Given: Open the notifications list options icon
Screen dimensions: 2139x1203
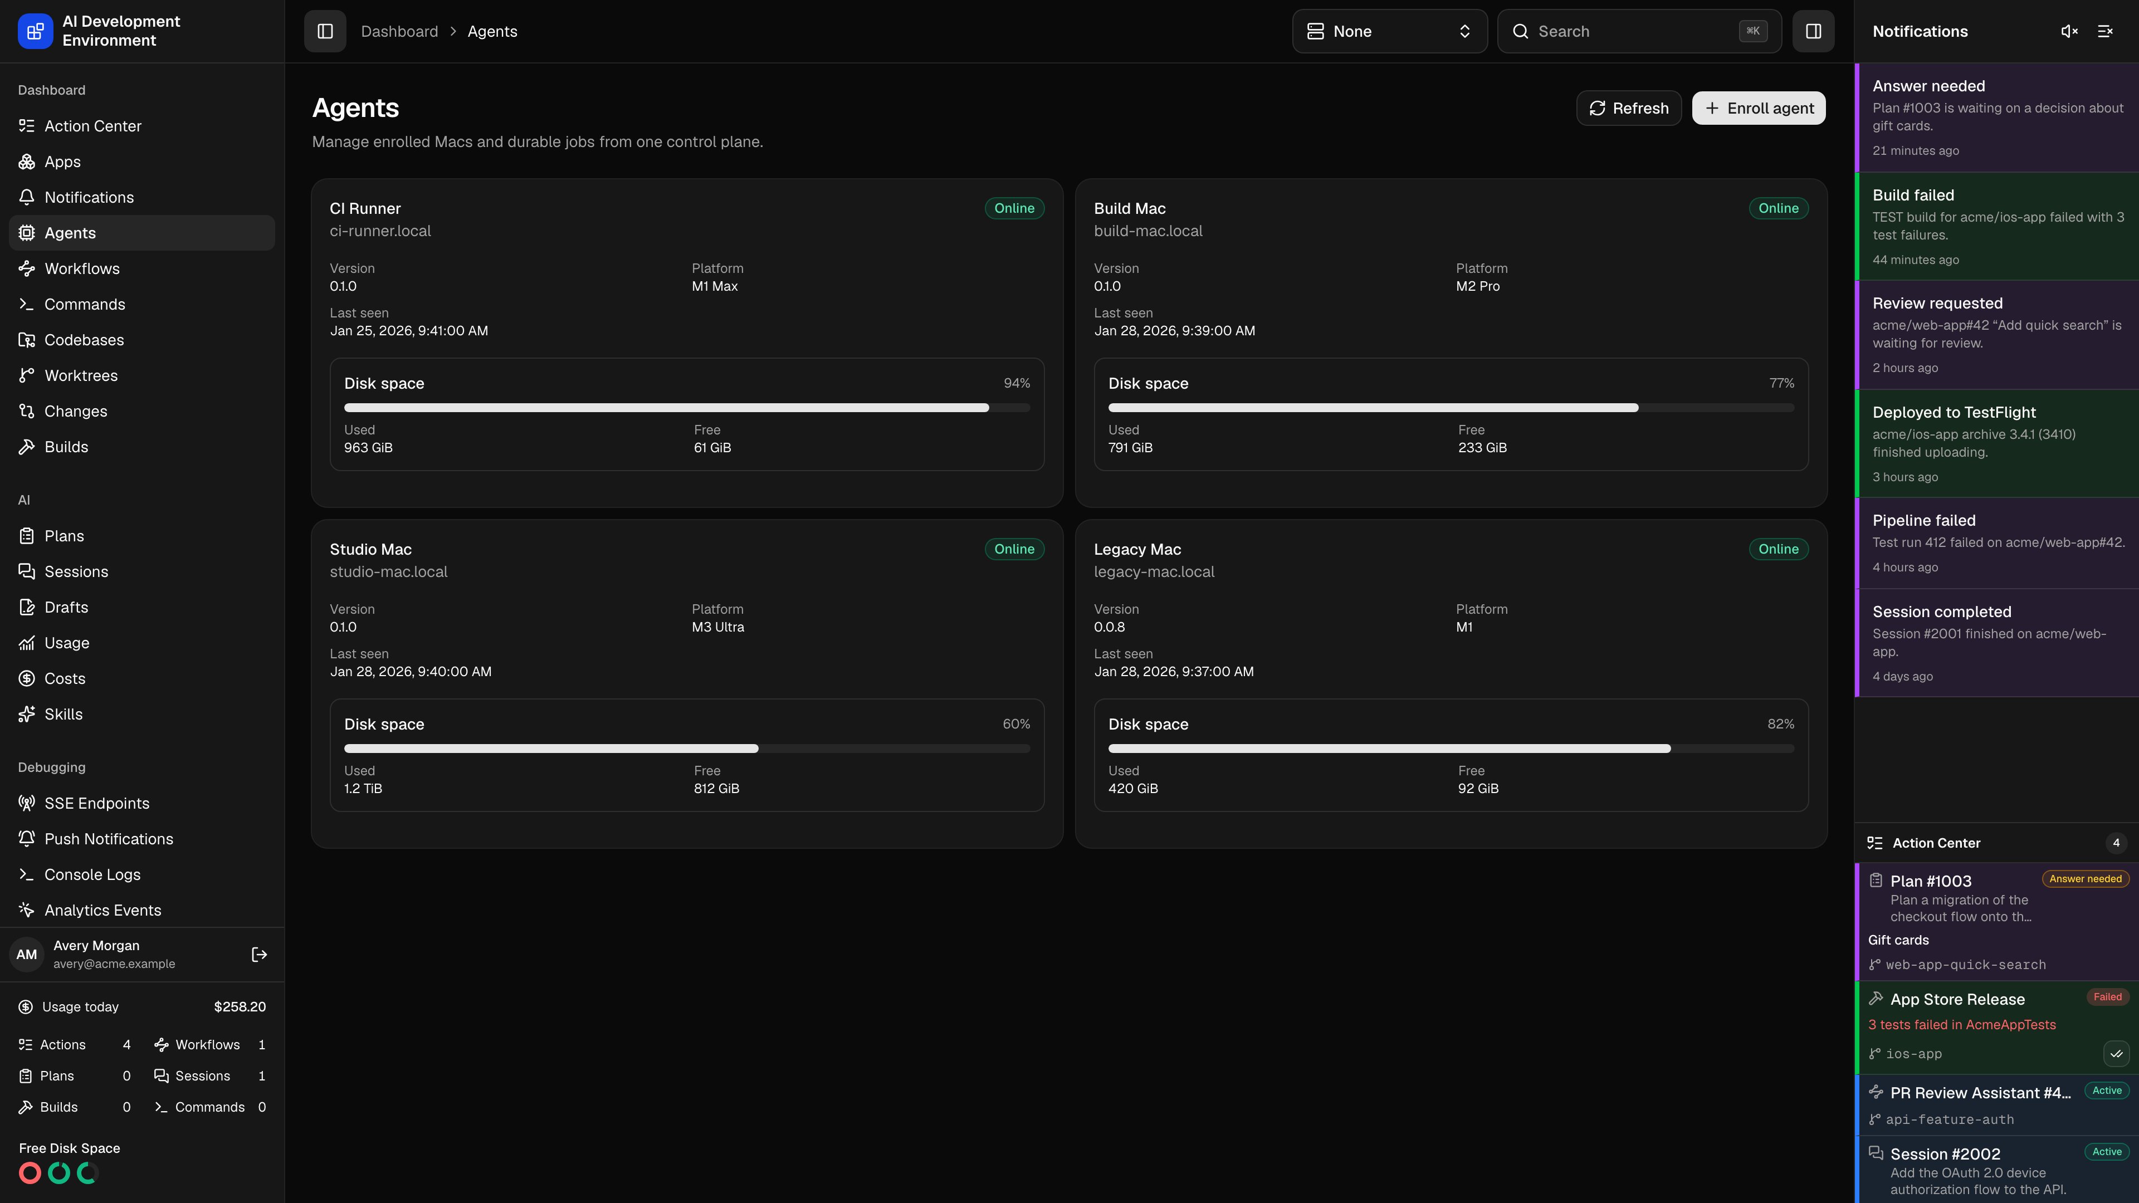Looking at the screenshot, I should click(x=2105, y=31).
